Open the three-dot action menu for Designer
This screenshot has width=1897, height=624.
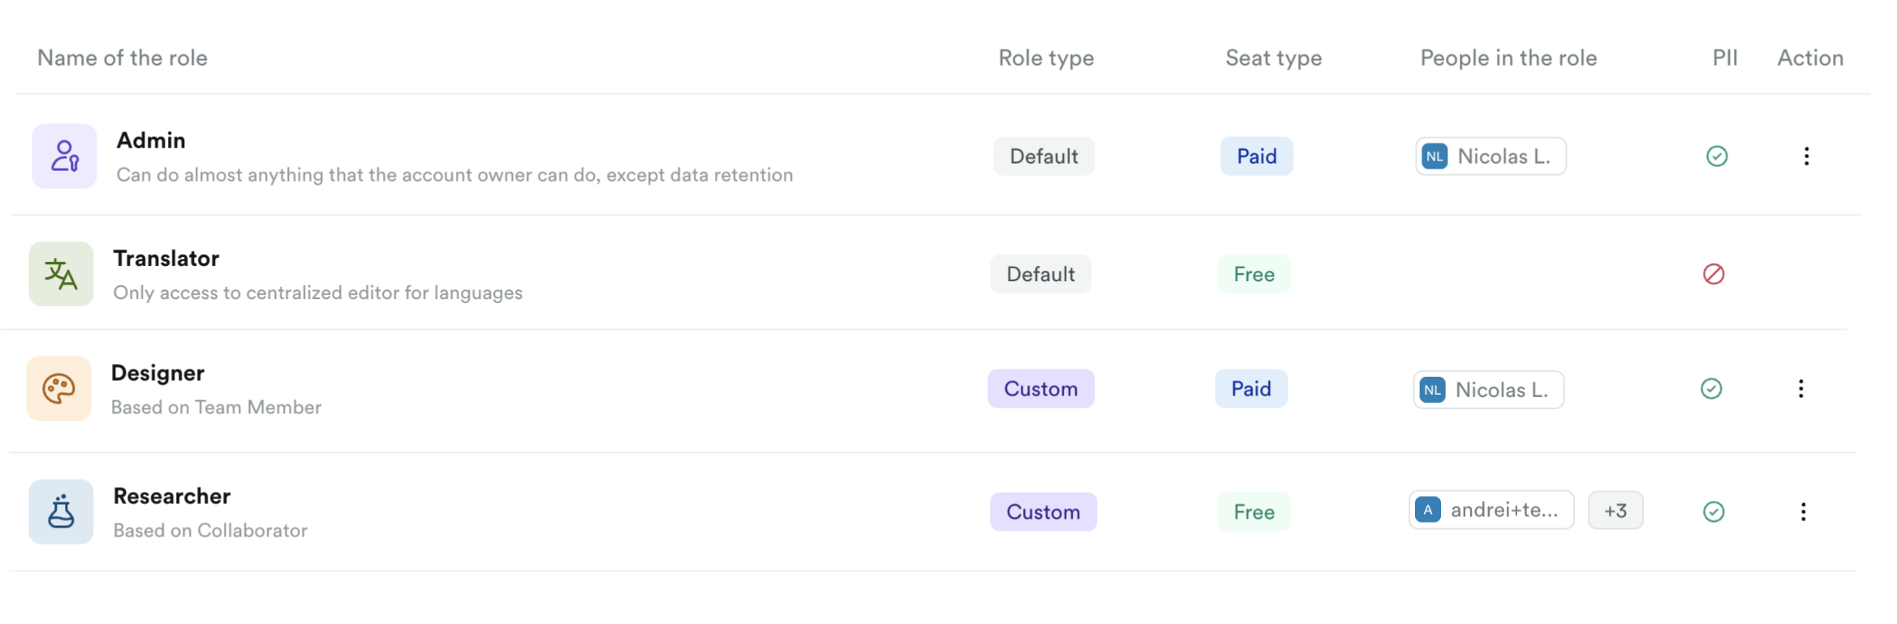tap(1800, 389)
